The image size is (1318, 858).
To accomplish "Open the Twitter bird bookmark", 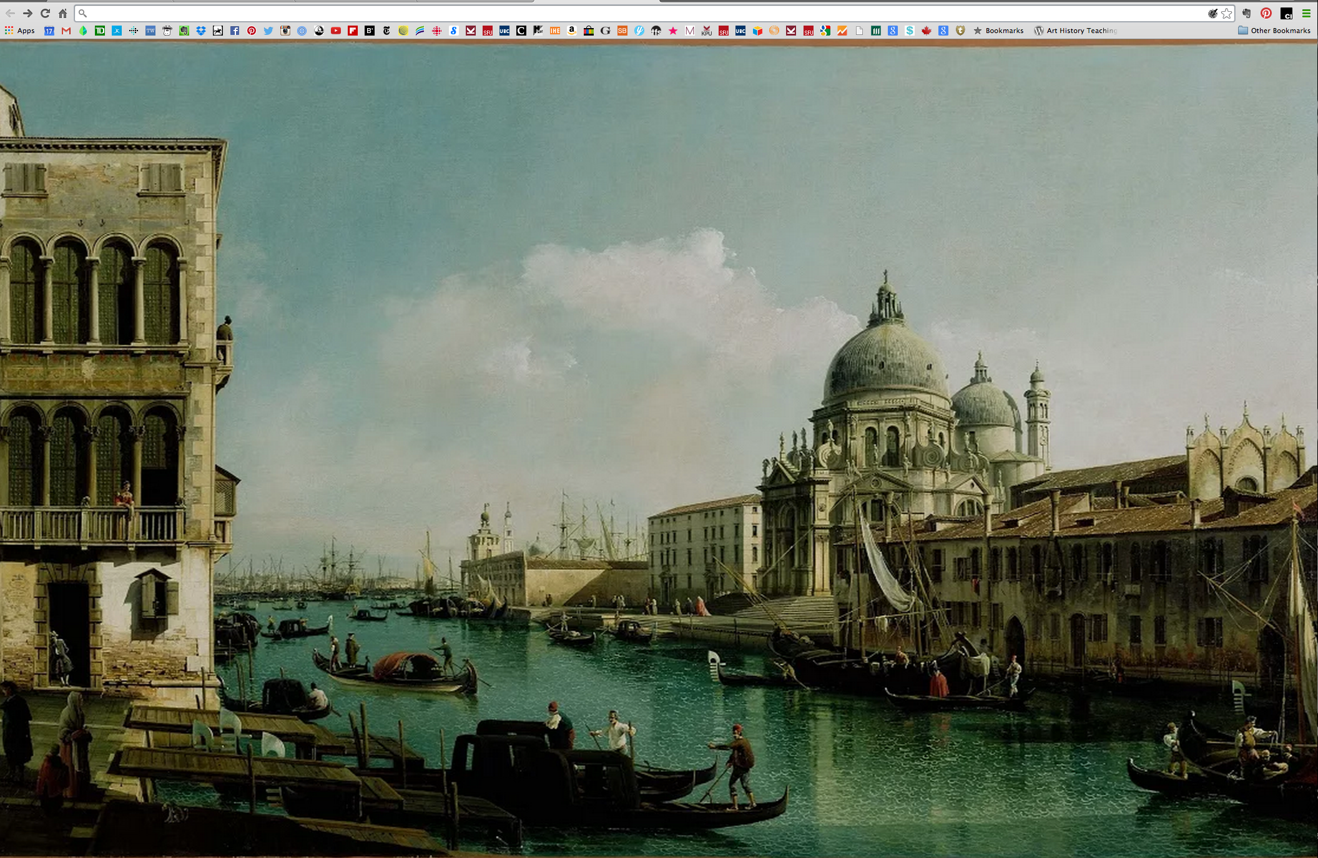I will click(x=268, y=31).
